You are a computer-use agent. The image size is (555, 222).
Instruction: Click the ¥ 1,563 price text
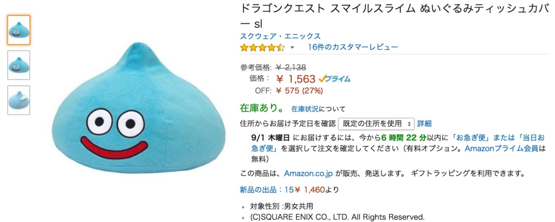[x=295, y=79]
